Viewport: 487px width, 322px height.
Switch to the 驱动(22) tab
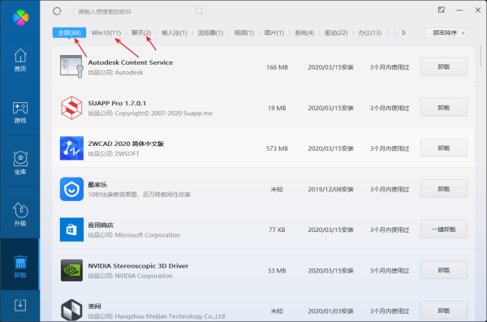[x=336, y=32]
